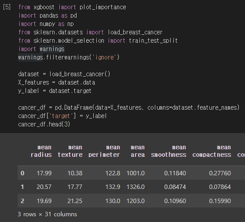The image size is (245, 222).
Task: Click the 'ignore' string in filterwarnings
Action: tap(105, 57)
